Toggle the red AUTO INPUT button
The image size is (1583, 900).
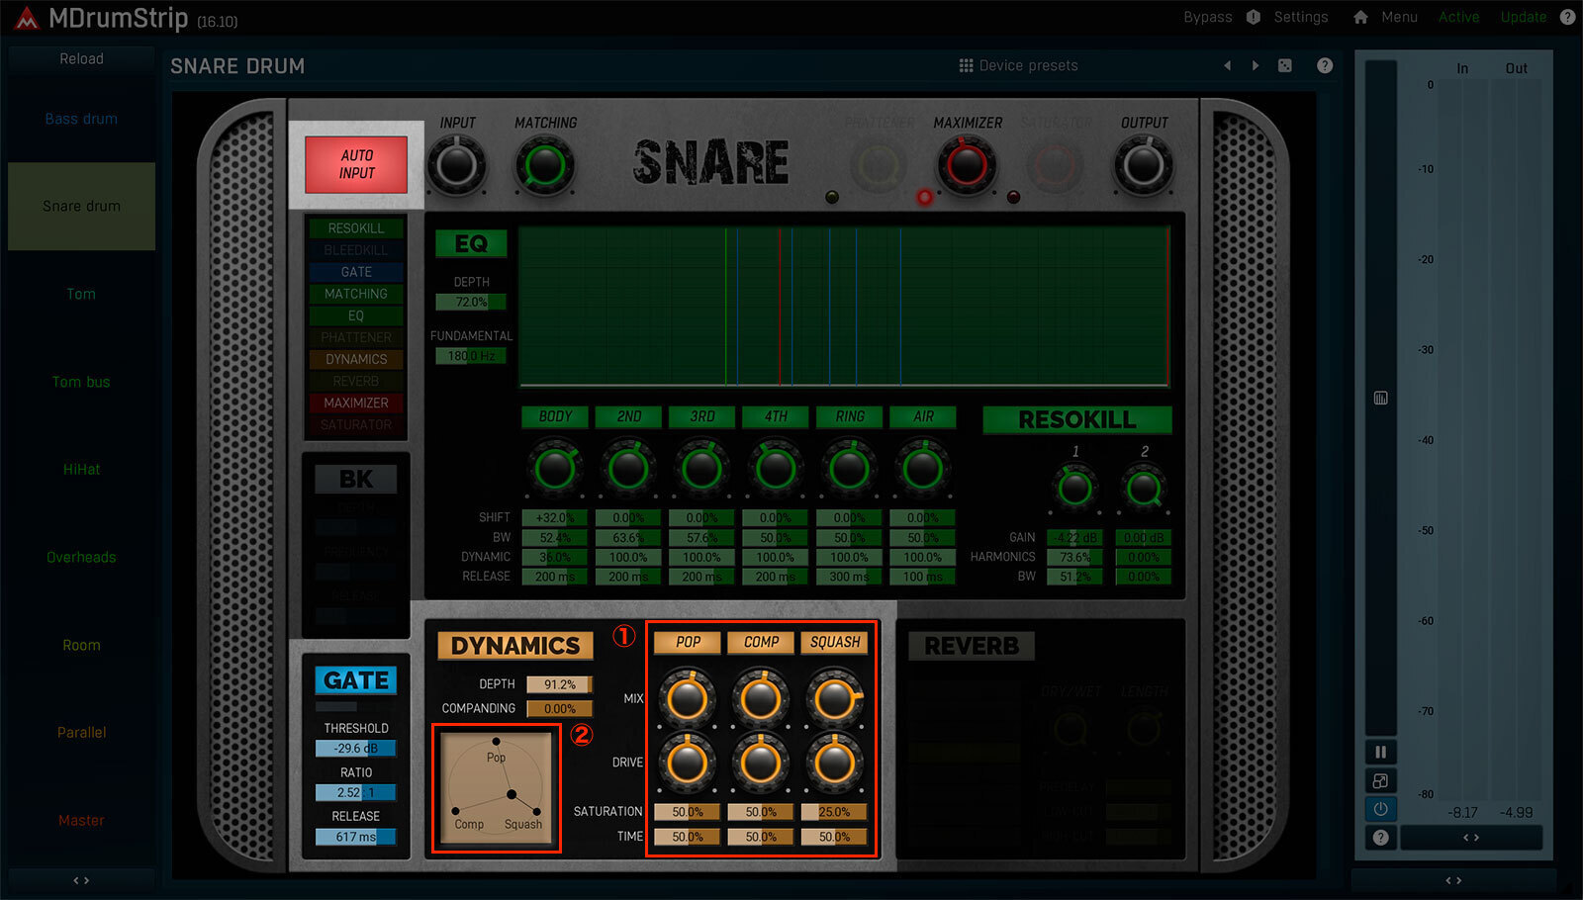(x=356, y=164)
